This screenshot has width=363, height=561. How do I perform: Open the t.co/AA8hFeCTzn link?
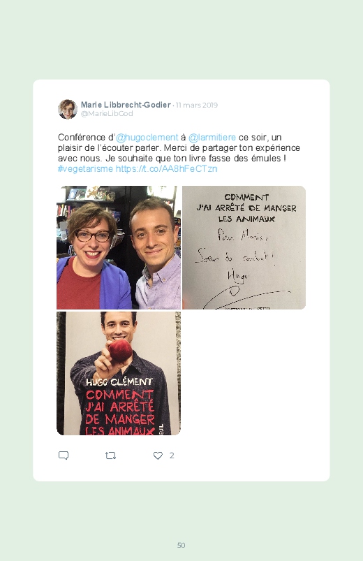166,169
